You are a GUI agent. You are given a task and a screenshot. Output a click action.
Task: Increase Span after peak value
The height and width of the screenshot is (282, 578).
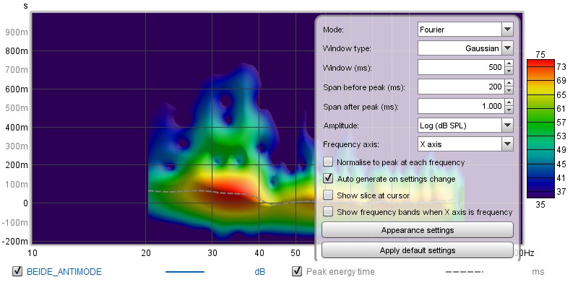tap(509, 102)
